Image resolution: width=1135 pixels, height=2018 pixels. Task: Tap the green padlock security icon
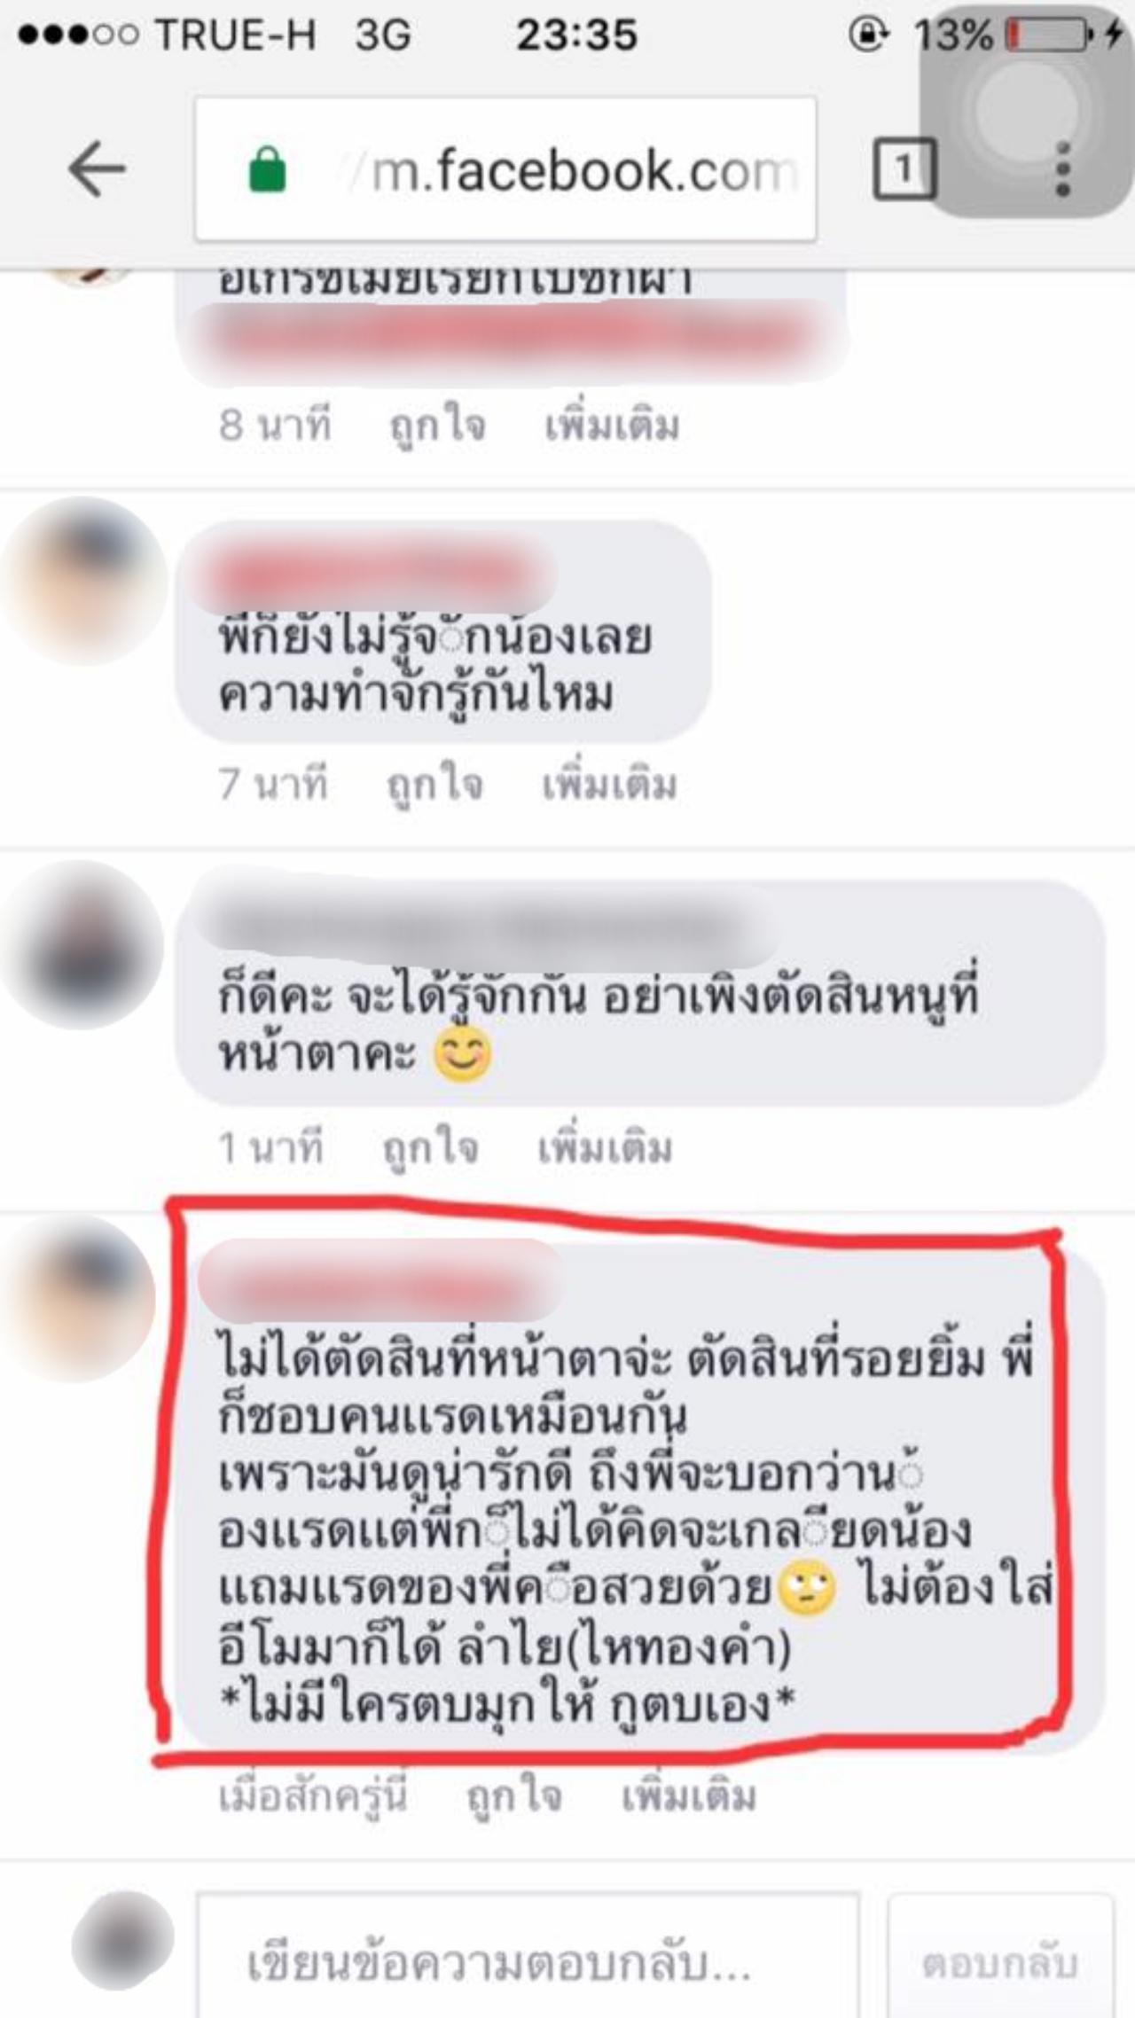pos(267,169)
